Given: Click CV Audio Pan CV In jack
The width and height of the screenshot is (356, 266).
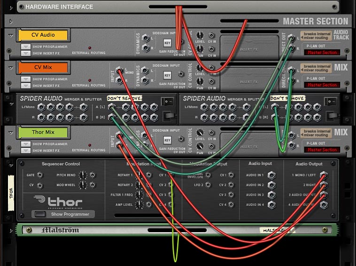Looking at the screenshot, I should click(x=211, y=49).
